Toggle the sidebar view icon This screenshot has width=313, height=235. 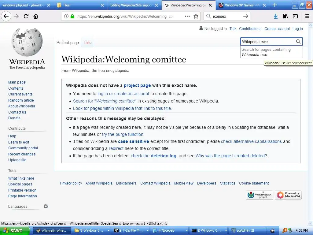(295, 17)
